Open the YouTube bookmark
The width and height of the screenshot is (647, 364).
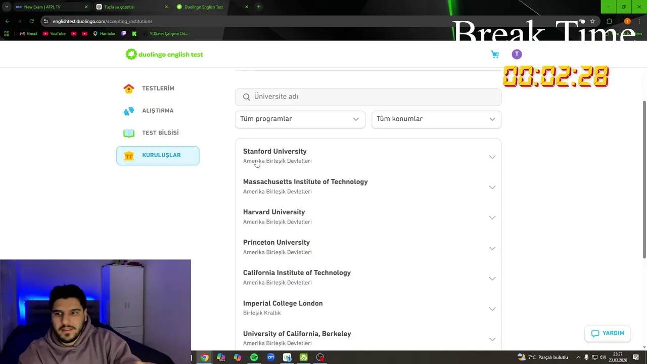(54, 34)
